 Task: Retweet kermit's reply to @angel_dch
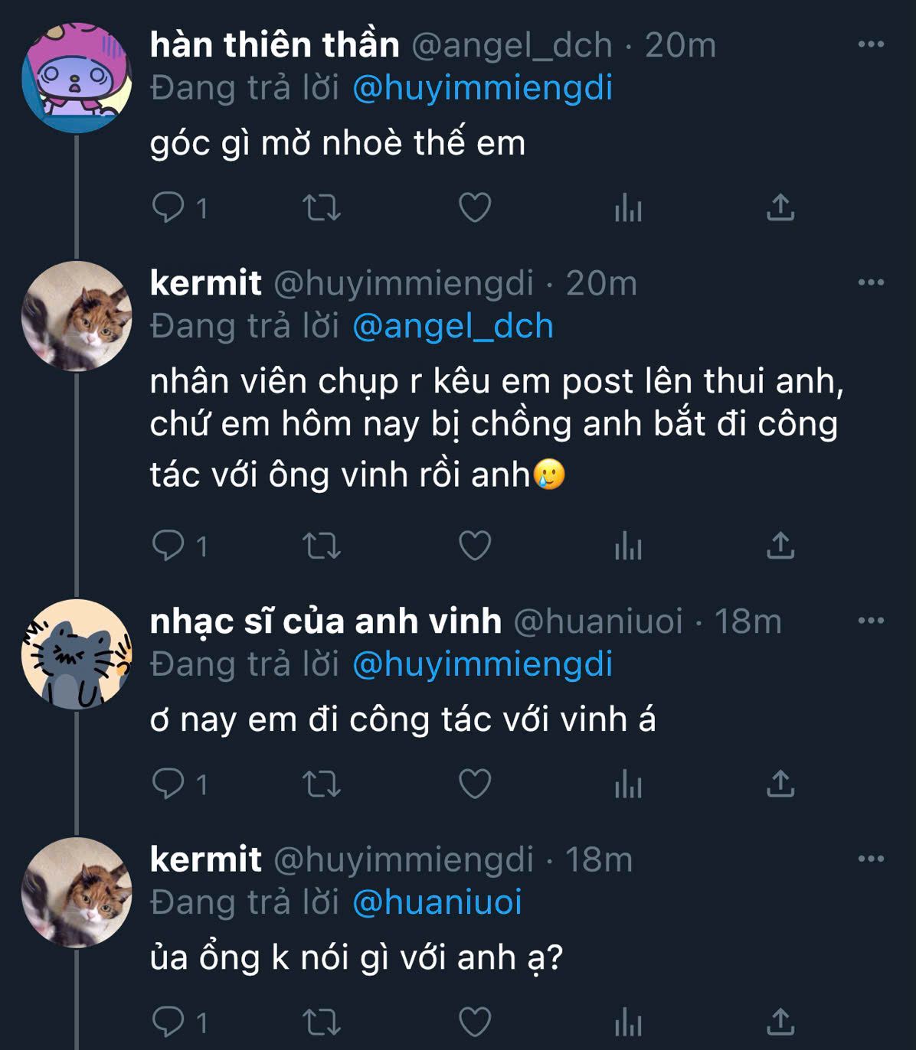pos(322,546)
